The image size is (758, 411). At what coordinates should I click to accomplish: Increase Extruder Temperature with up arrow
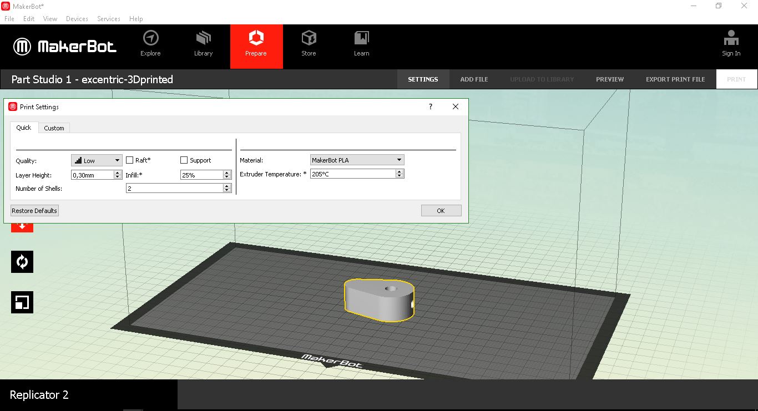tap(400, 171)
